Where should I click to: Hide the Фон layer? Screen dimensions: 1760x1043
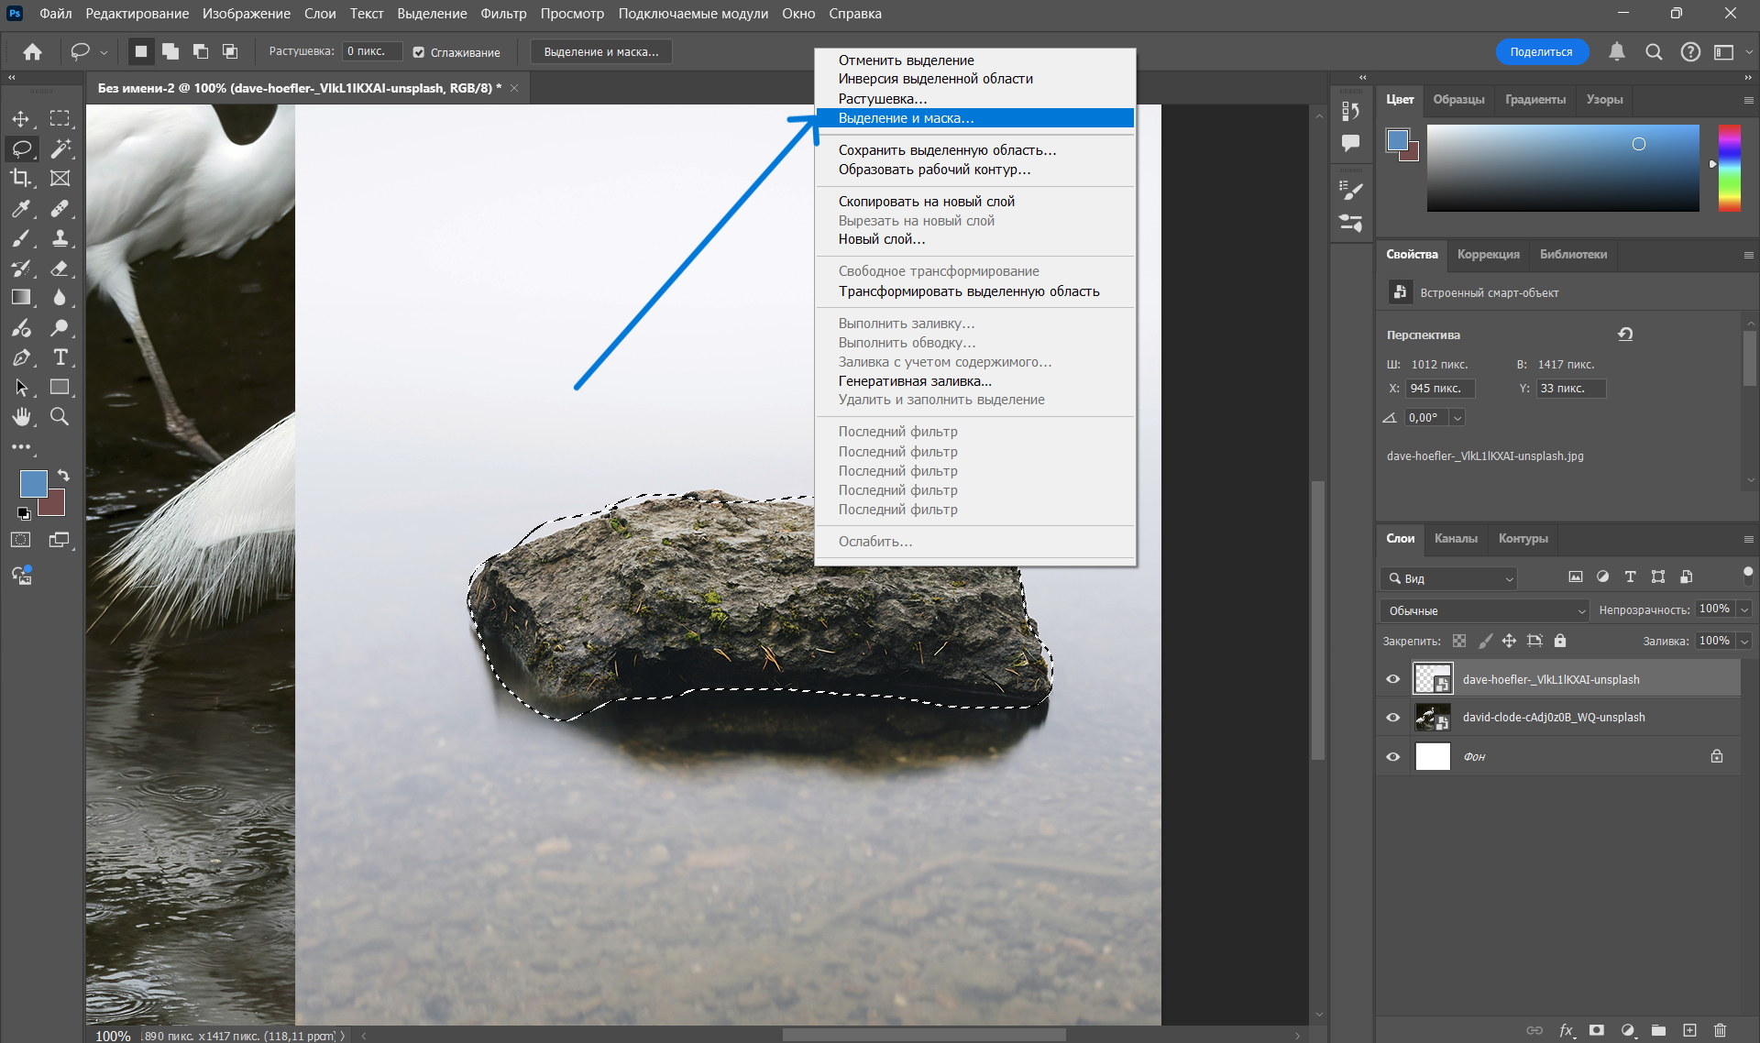(x=1392, y=757)
